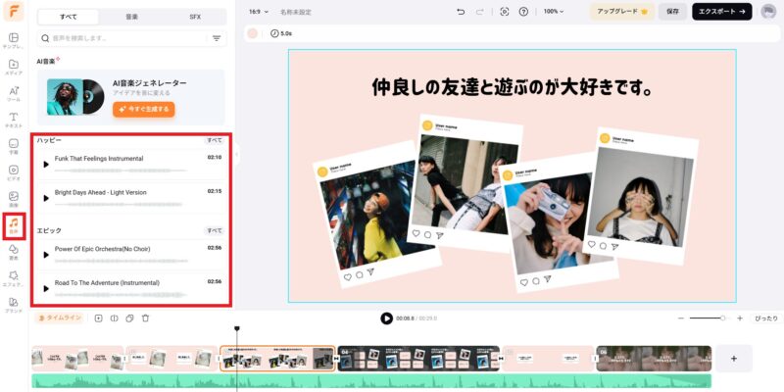The height and width of the screenshot is (392, 784).
Task: Click the split clip icon in the timeline toolbar
Action: [x=114, y=318]
